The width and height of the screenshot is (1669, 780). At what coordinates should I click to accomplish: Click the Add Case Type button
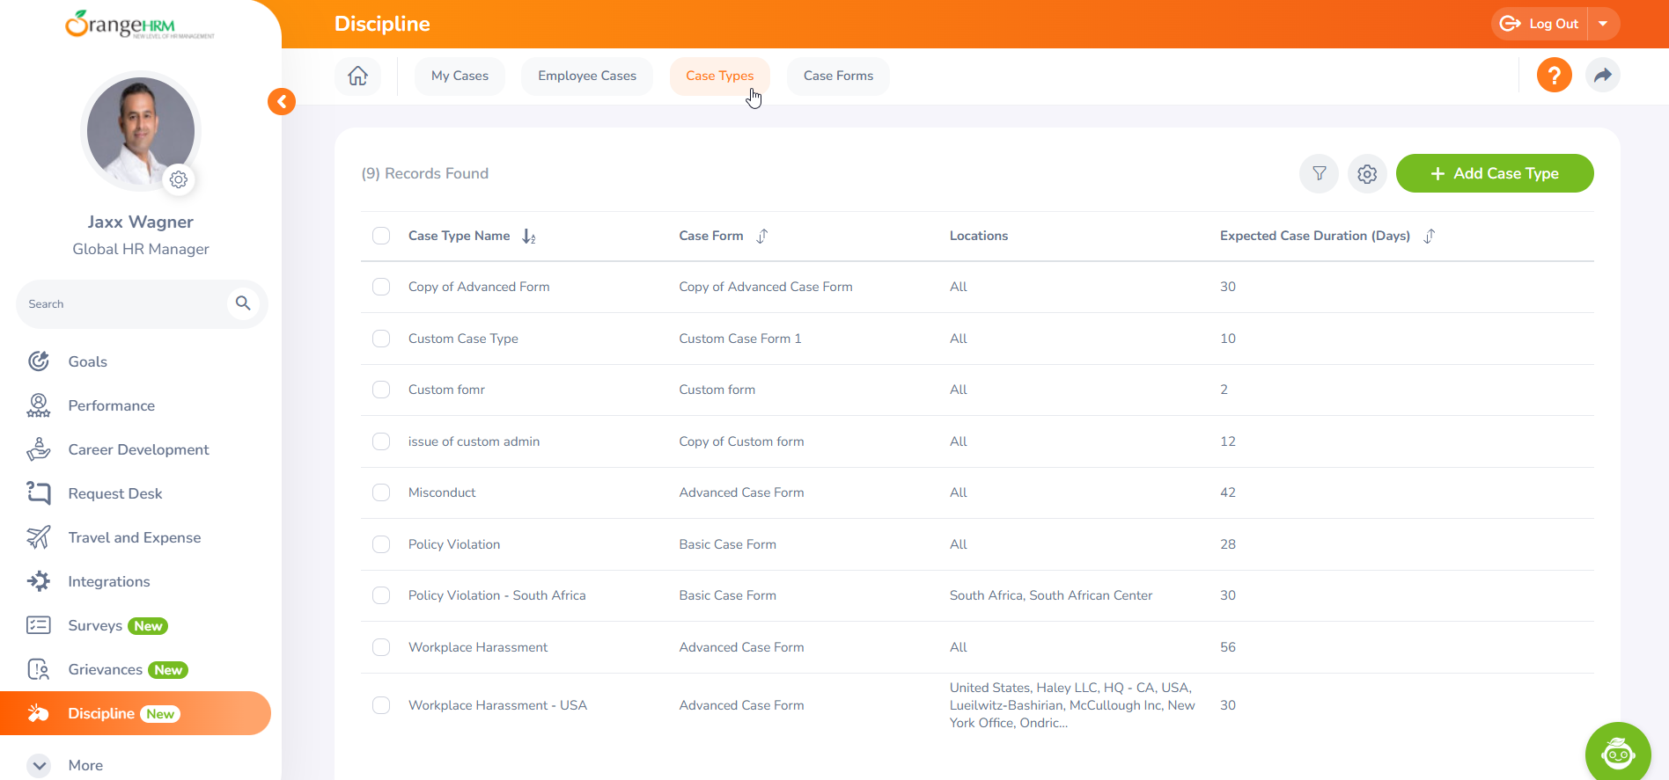point(1494,173)
